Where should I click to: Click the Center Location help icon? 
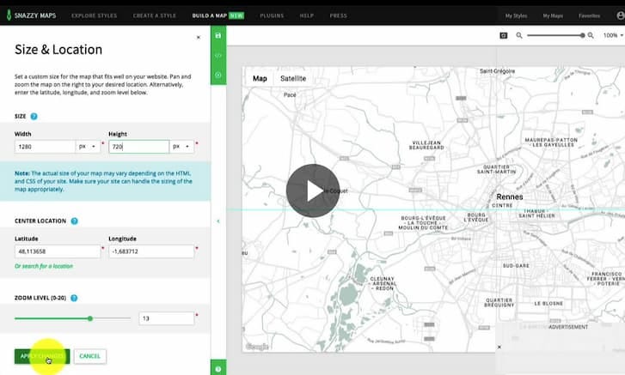tap(74, 221)
